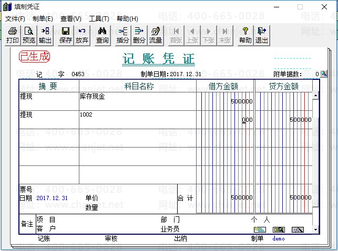
Task: Open 帮助 help toolbar icon
Action: [245, 36]
